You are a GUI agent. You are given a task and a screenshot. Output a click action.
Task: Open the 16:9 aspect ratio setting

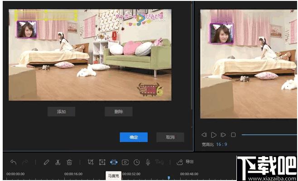click(221, 144)
